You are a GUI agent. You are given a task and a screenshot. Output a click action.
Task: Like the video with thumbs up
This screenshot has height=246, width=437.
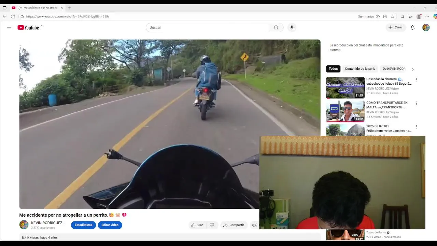[197, 225]
